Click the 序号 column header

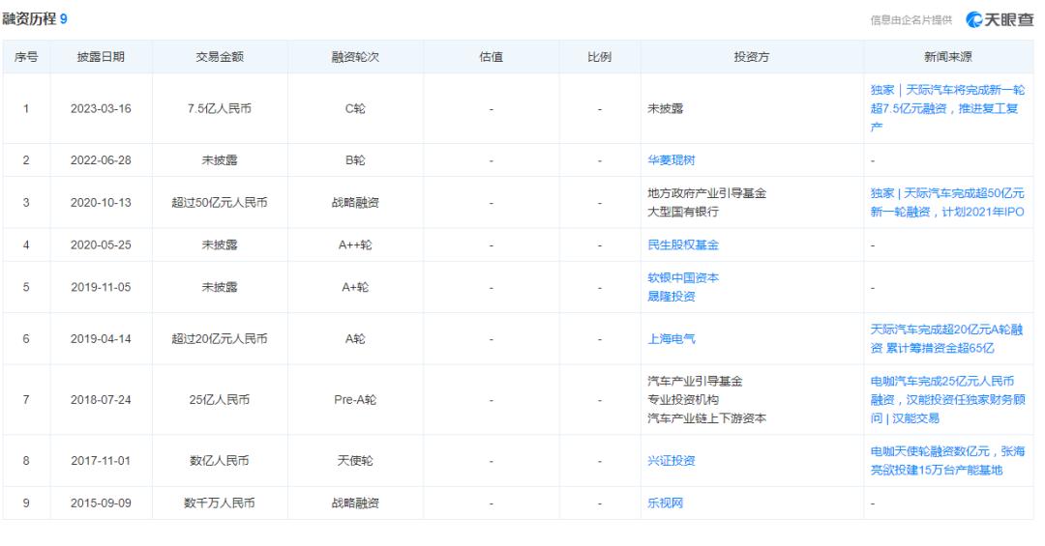click(26, 57)
